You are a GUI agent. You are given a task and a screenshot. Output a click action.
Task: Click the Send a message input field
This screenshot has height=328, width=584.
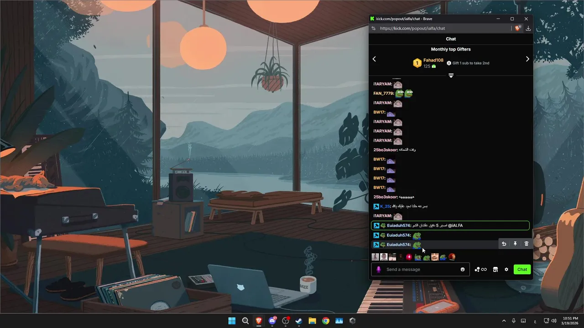[x=420, y=269]
